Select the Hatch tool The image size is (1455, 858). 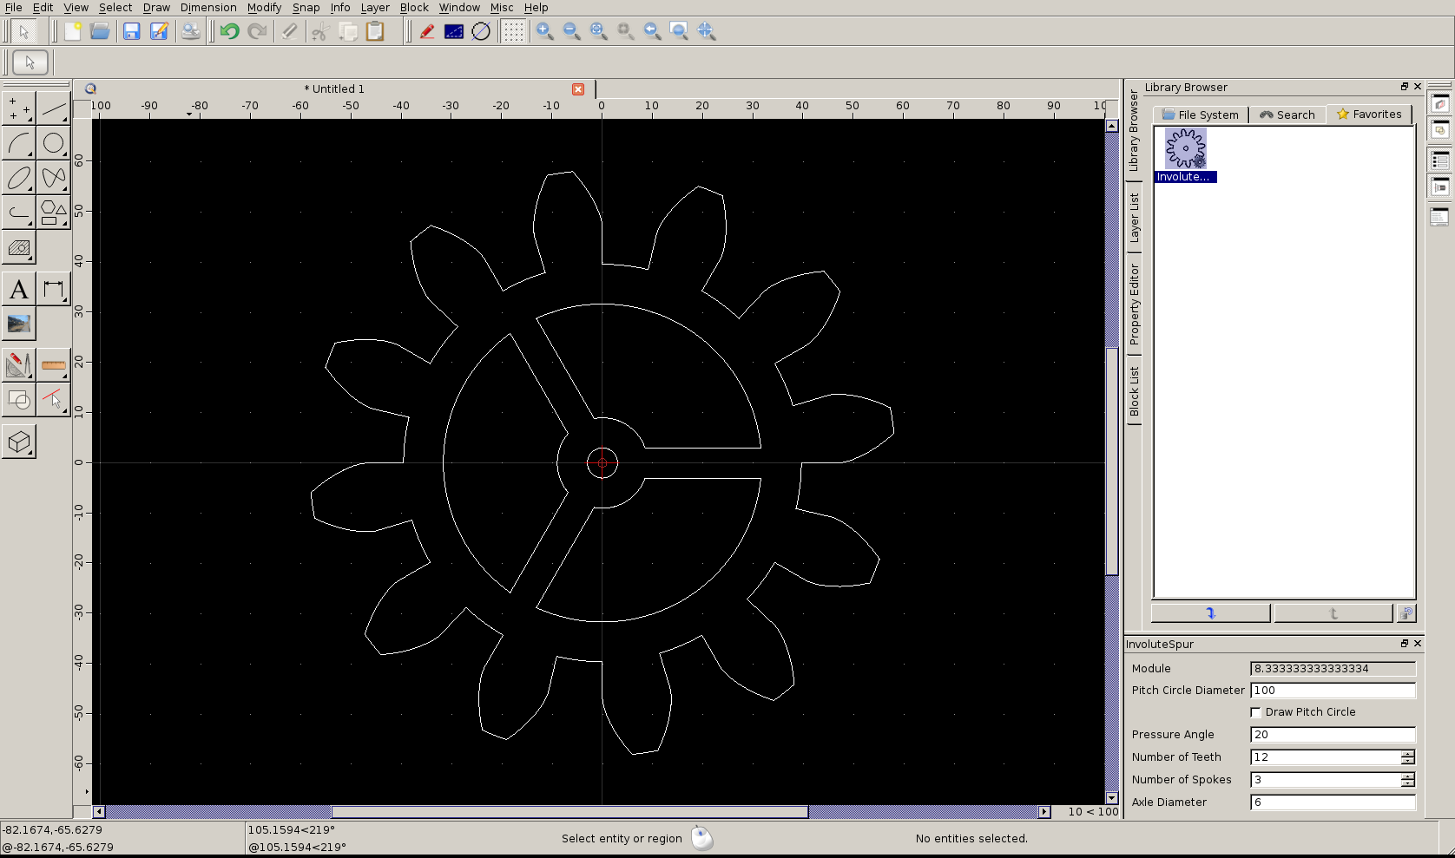[19, 248]
